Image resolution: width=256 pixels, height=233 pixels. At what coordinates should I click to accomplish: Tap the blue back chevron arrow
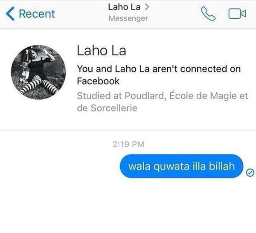(10, 14)
